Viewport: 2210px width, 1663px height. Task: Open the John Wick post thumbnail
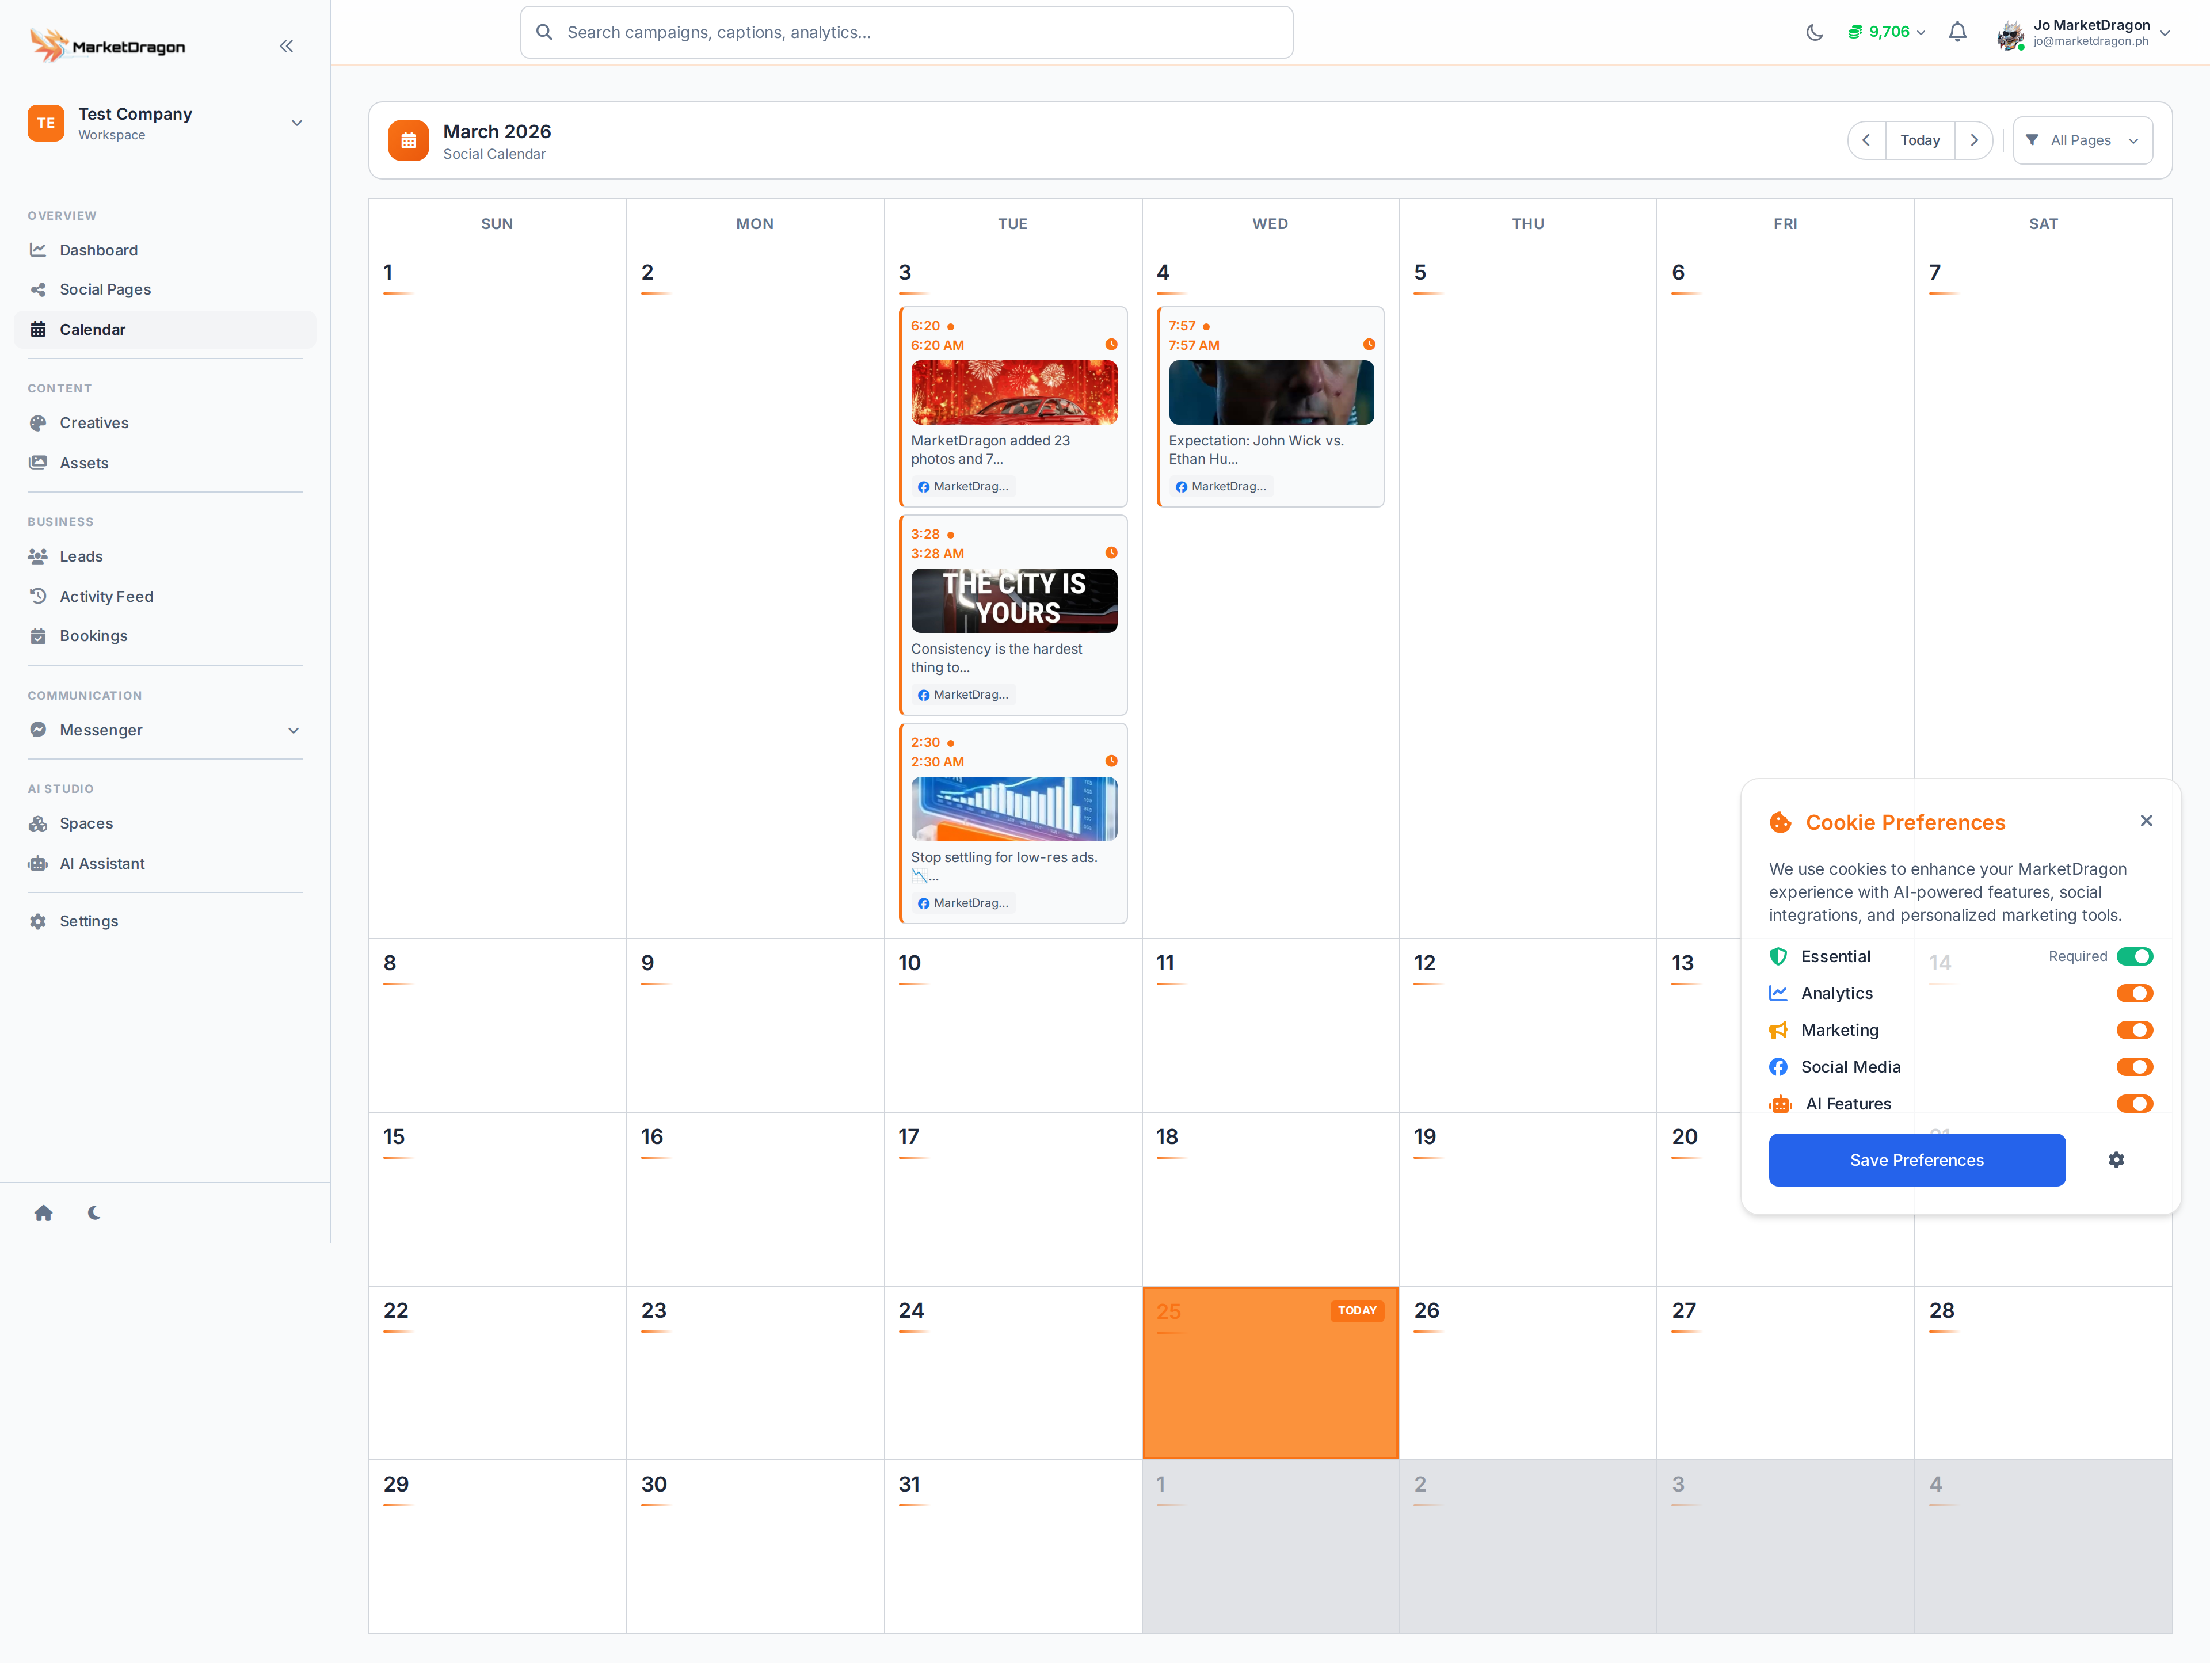click(1271, 392)
